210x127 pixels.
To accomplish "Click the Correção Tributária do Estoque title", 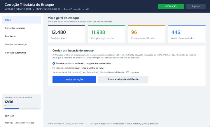I will (x=29, y=5).
